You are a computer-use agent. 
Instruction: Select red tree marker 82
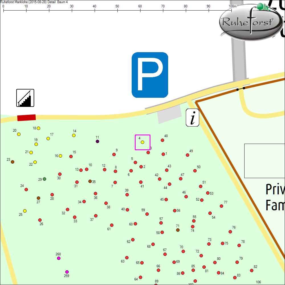click(x=252, y=270)
